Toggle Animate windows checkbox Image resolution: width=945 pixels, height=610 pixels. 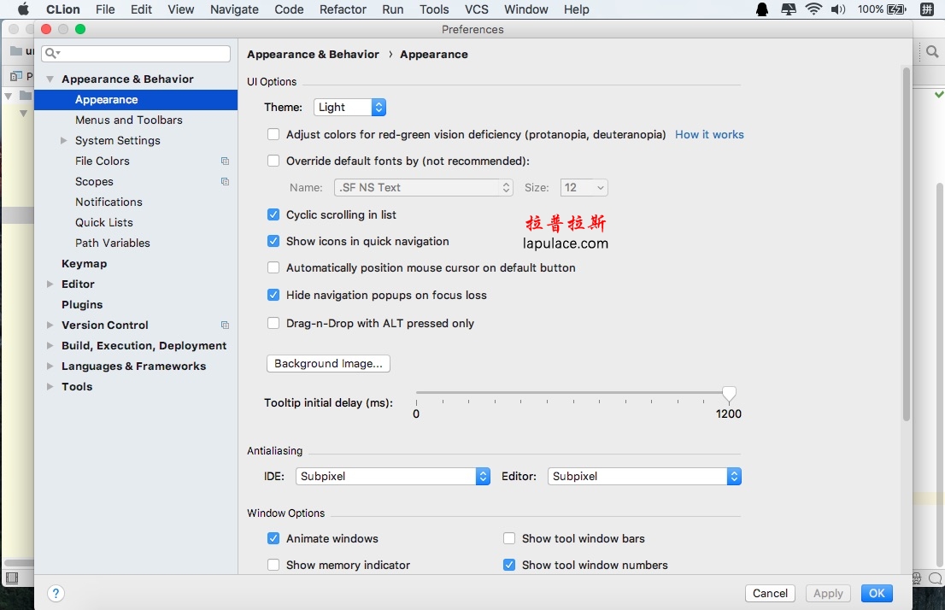coord(273,538)
